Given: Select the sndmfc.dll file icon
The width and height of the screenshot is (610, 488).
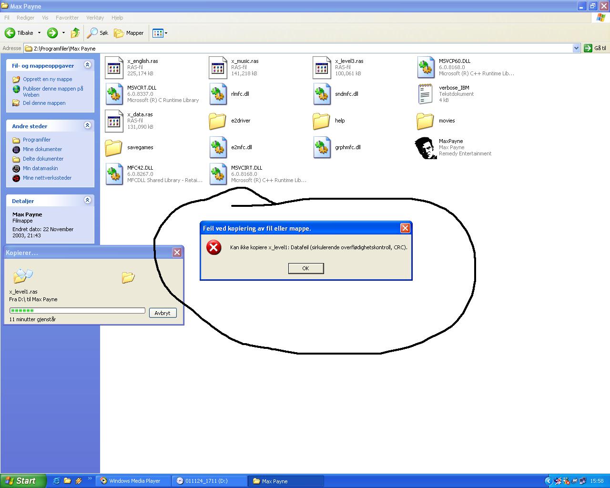Looking at the screenshot, I should 322,94.
